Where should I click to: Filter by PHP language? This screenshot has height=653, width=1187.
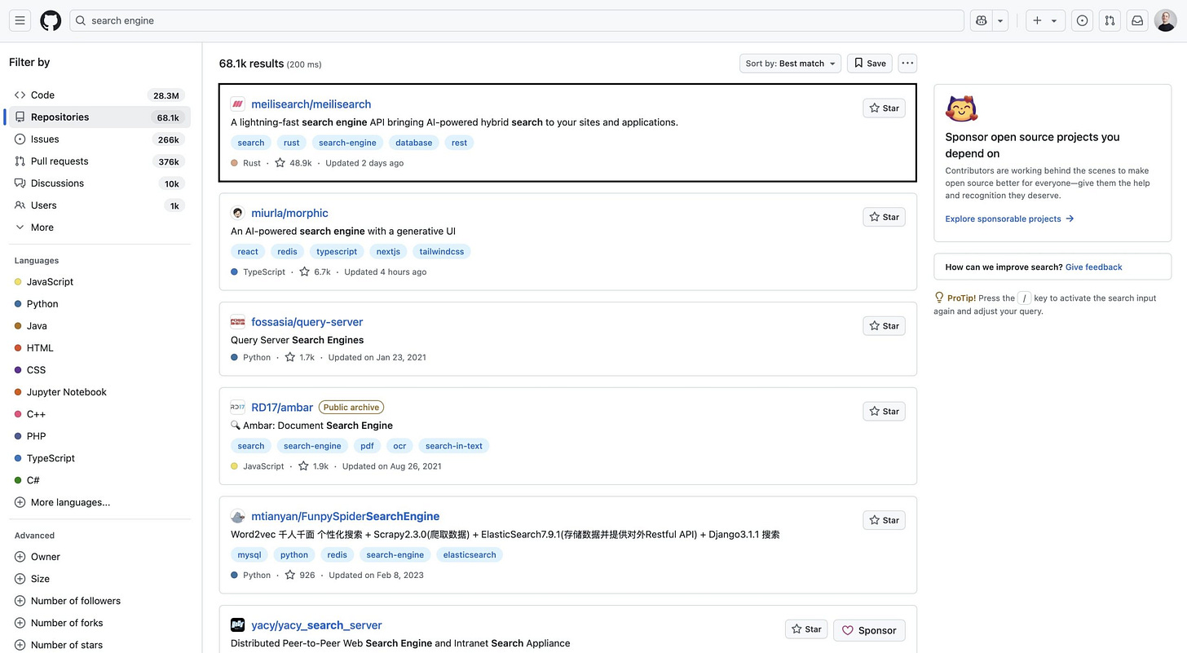[x=99, y=436]
